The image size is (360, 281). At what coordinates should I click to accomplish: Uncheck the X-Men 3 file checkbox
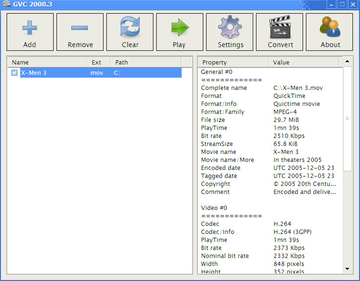tap(14, 73)
